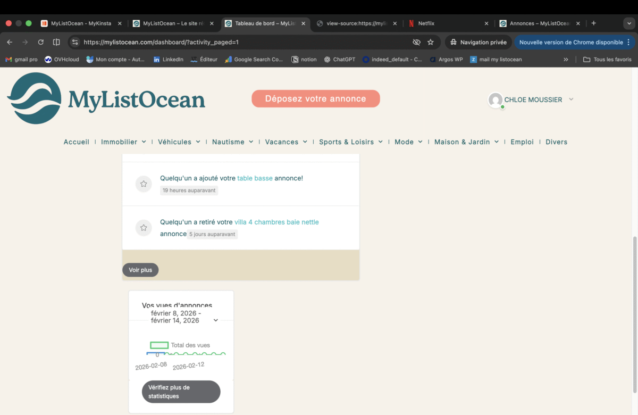Open a new browser tab
The height and width of the screenshot is (415, 638).
click(594, 23)
